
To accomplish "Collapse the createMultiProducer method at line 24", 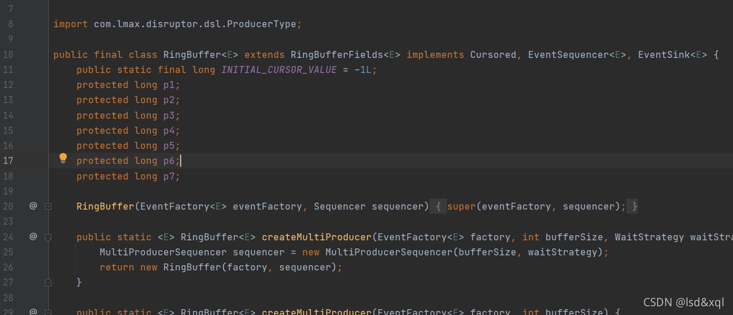I will tap(49, 237).
